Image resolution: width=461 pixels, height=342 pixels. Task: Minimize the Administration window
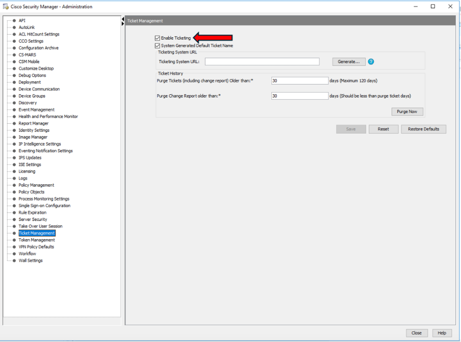point(416,7)
